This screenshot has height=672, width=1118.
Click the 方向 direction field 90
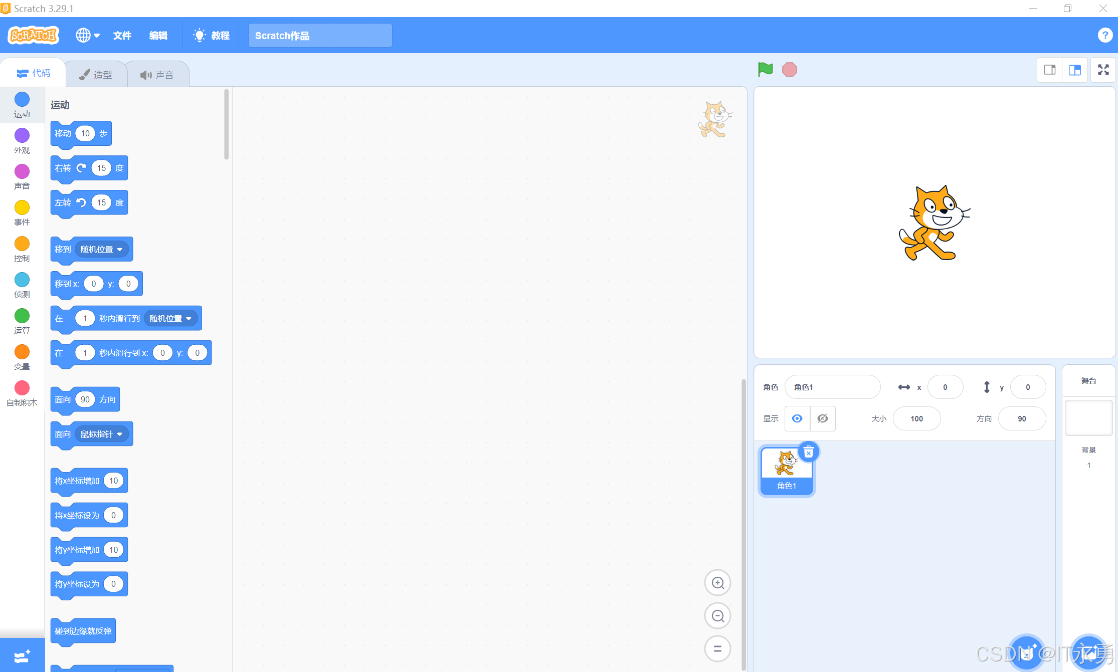point(1022,418)
